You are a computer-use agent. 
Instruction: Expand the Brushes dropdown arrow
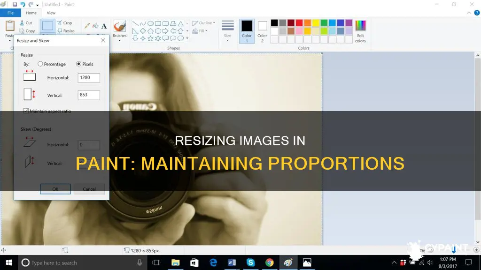[119, 40]
